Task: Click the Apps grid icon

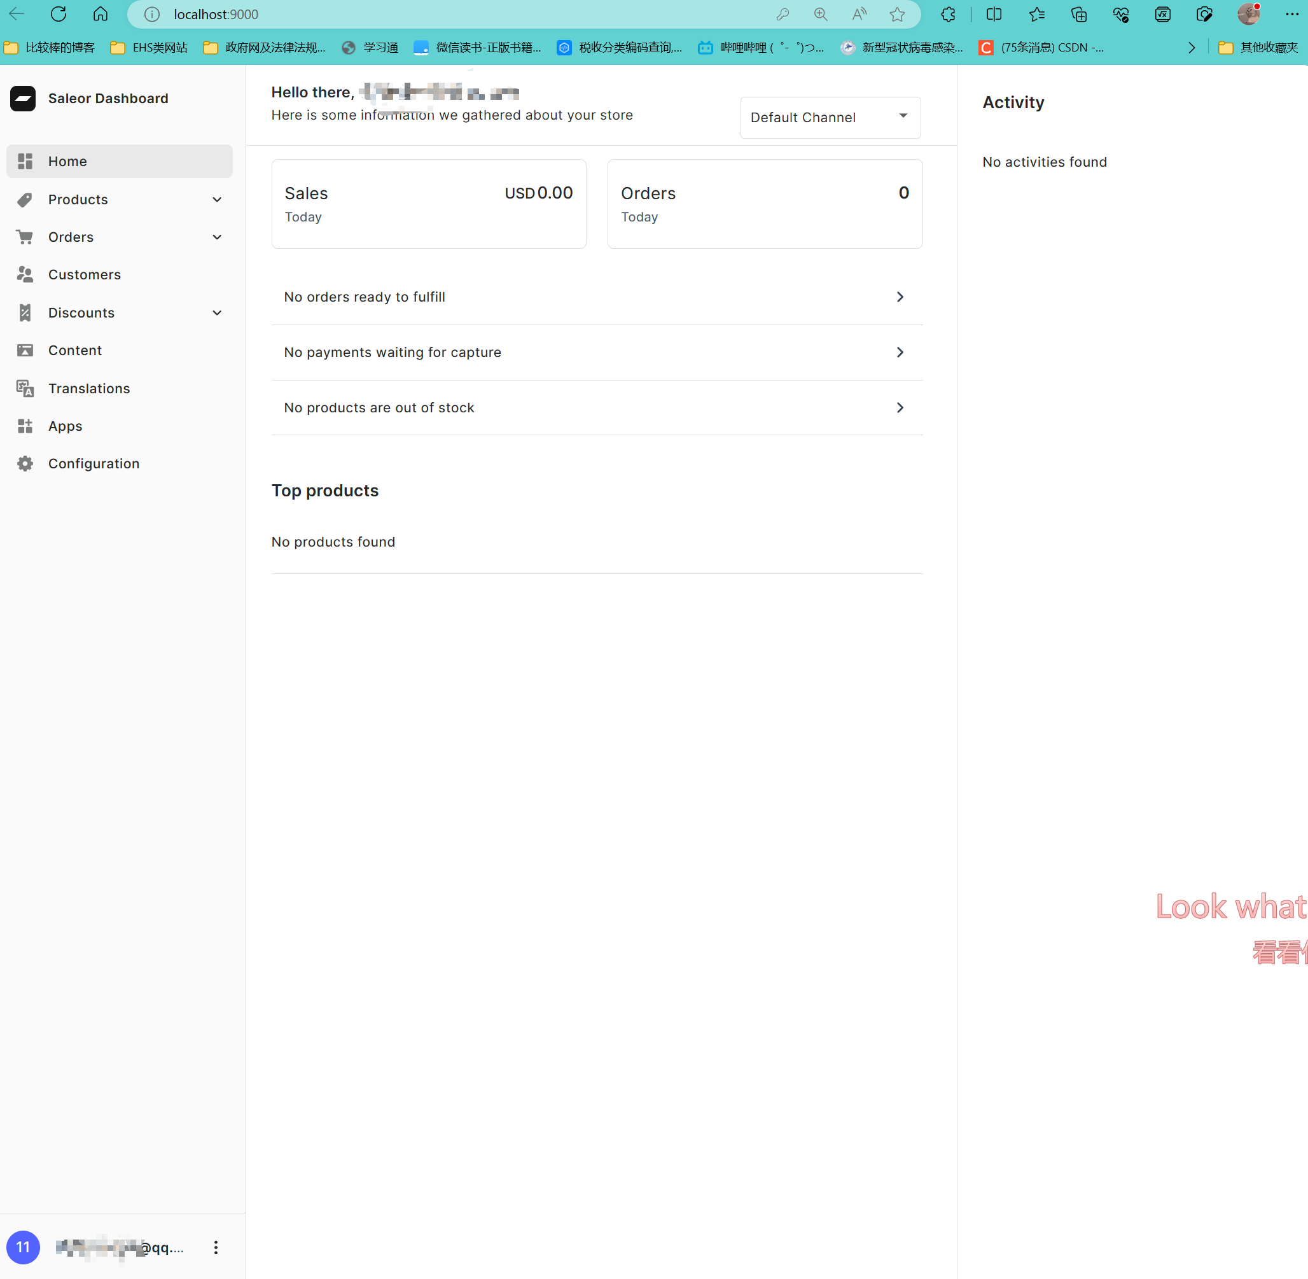Action: pyautogui.click(x=25, y=426)
